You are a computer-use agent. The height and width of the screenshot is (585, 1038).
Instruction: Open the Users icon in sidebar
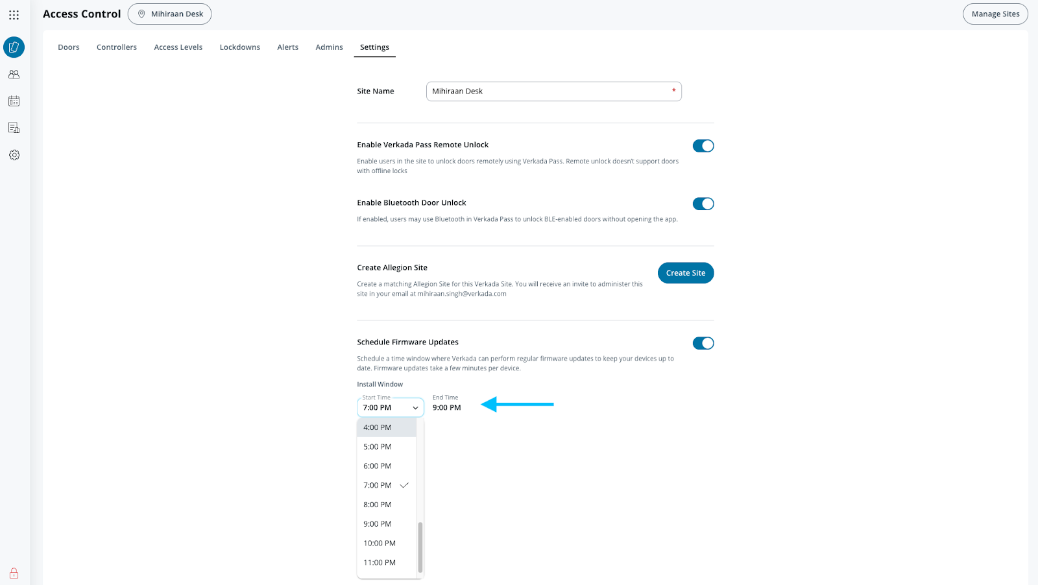pyautogui.click(x=14, y=75)
